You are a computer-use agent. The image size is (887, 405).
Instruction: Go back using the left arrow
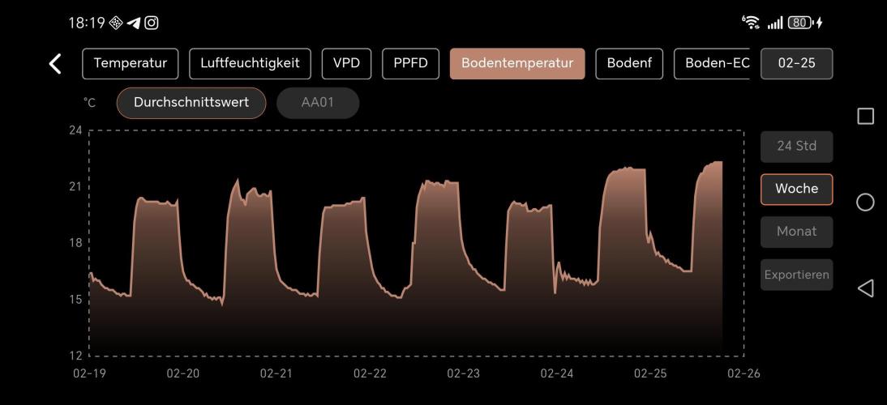point(55,64)
